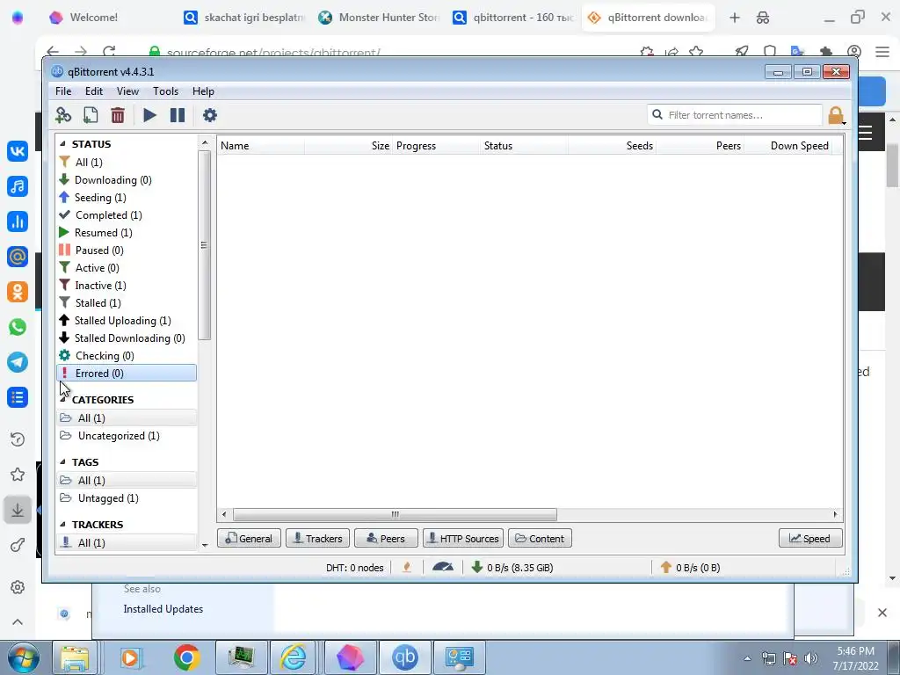
Task: Click the Windows Start button
Action: (23, 657)
